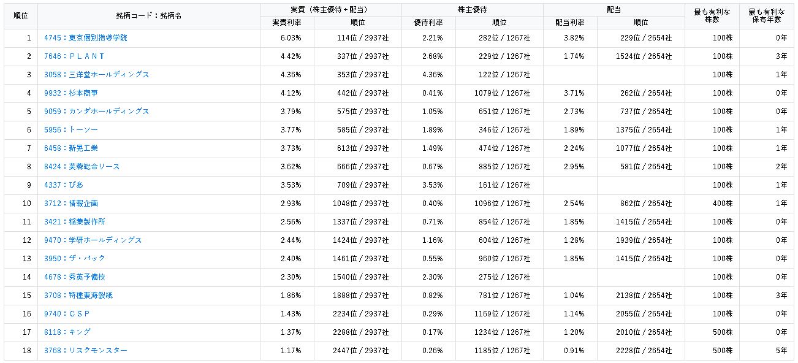Viewport: 798px width, 363px height.
Task: Click the 実質利率 column header
Action: pos(287,23)
